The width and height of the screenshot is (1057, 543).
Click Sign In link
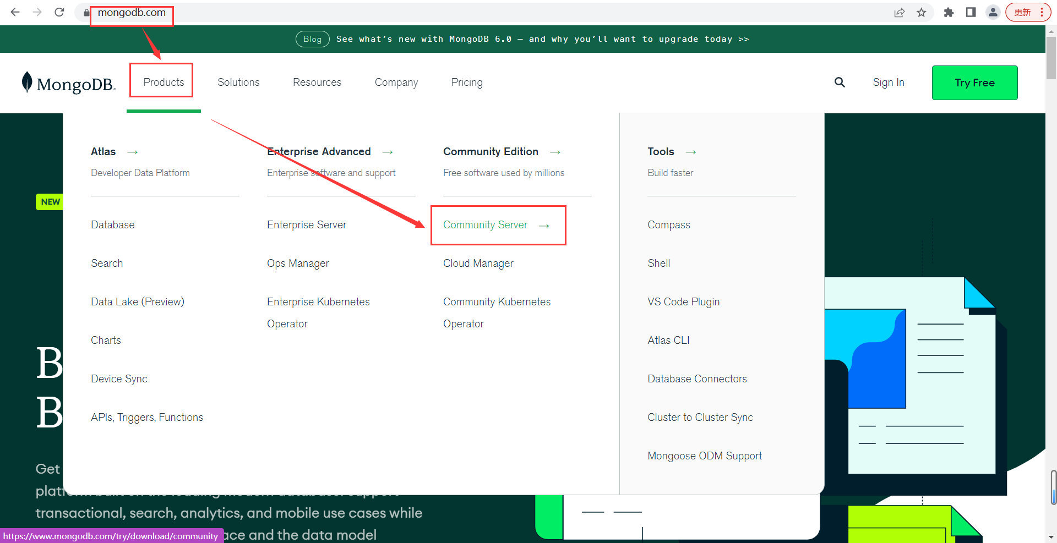pos(889,83)
